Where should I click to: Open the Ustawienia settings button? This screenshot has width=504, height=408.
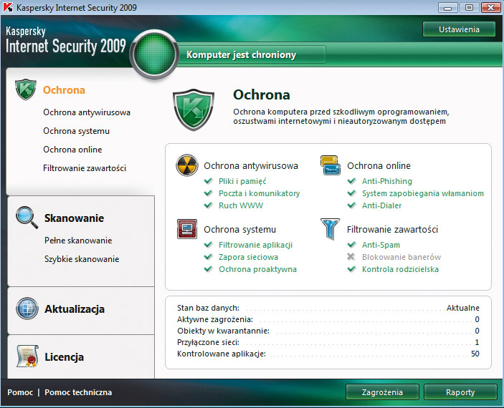pyautogui.click(x=459, y=29)
